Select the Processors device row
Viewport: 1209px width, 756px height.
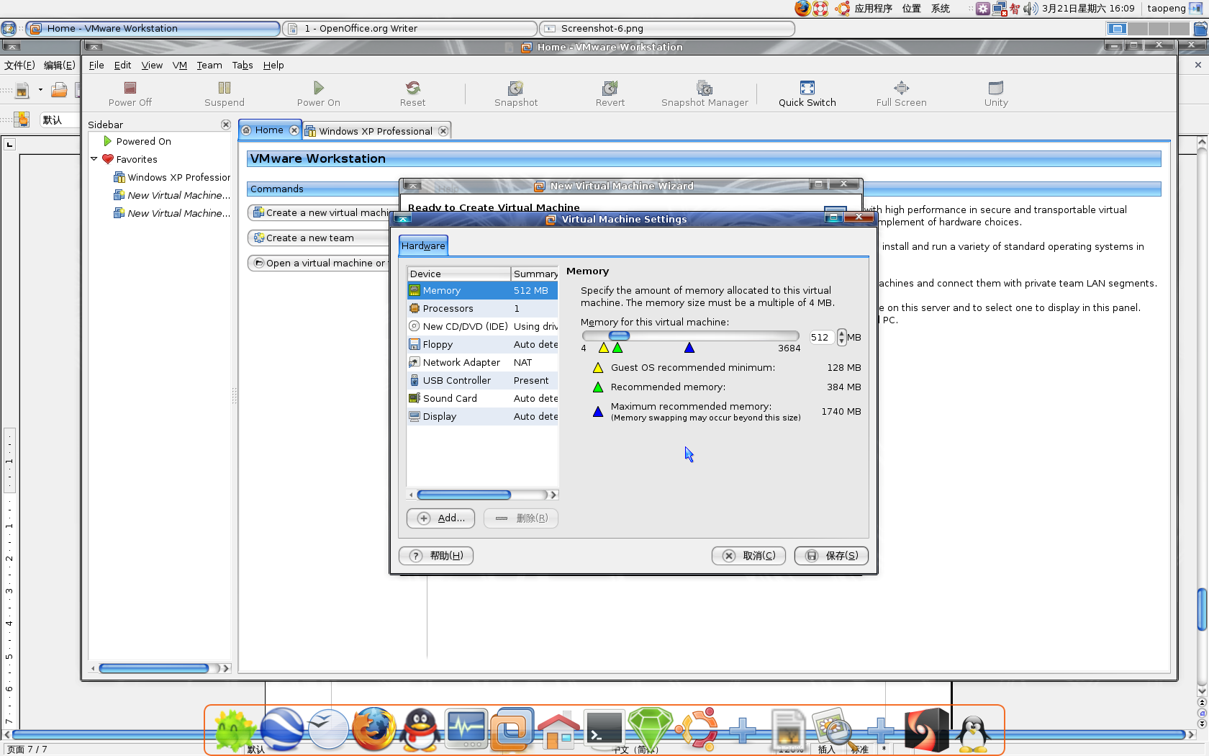click(x=482, y=308)
